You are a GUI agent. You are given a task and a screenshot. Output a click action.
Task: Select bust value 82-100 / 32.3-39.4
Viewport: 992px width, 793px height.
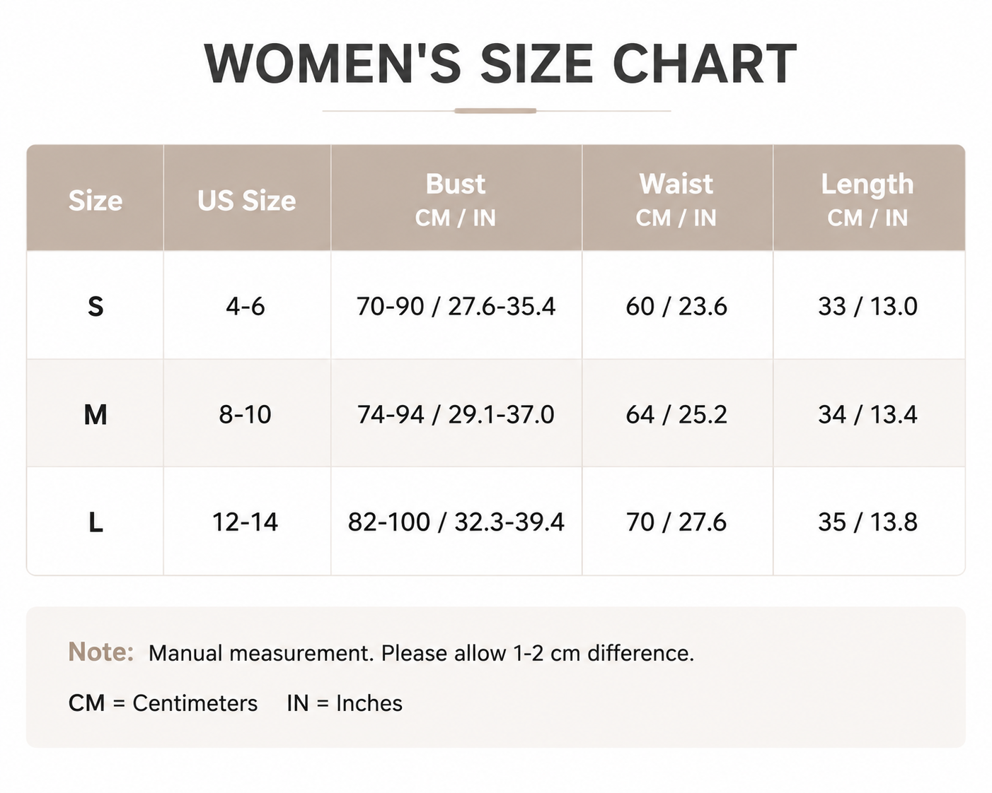(456, 522)
